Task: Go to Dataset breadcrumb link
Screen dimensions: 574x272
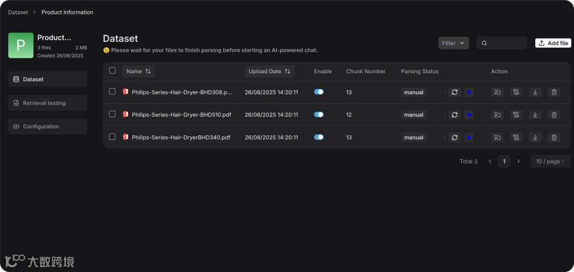Action: point(18,12)
